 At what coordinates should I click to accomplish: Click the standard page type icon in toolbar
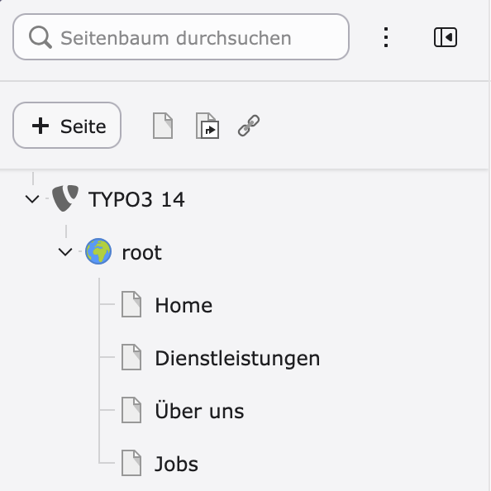click(x=163, y=126)
